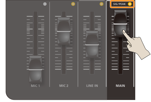Click the LINE IN channel label

[92, 86]
